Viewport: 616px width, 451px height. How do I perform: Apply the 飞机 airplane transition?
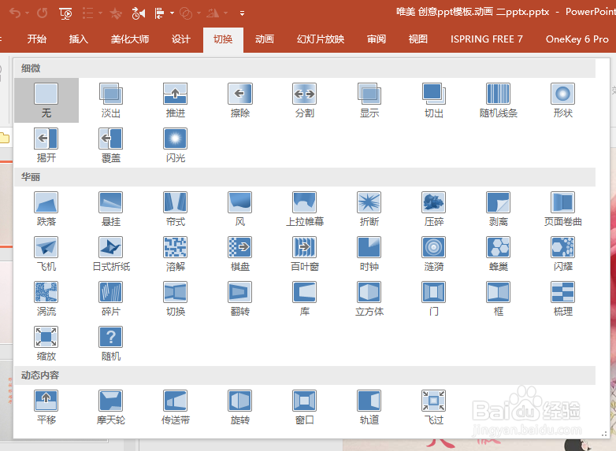(46, 254)
